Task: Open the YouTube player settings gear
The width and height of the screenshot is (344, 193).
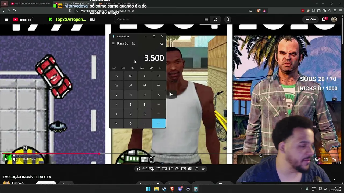Action: point(317,159)
